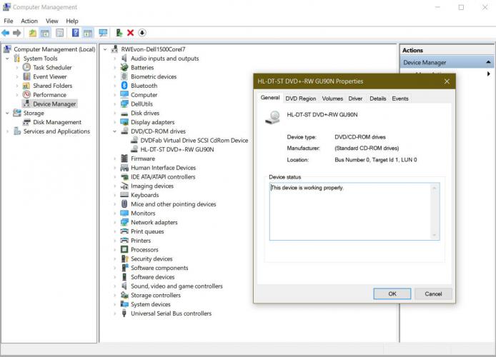
Task: Click the Disk Management icon in the tree
Action: (x=27, y=122)
